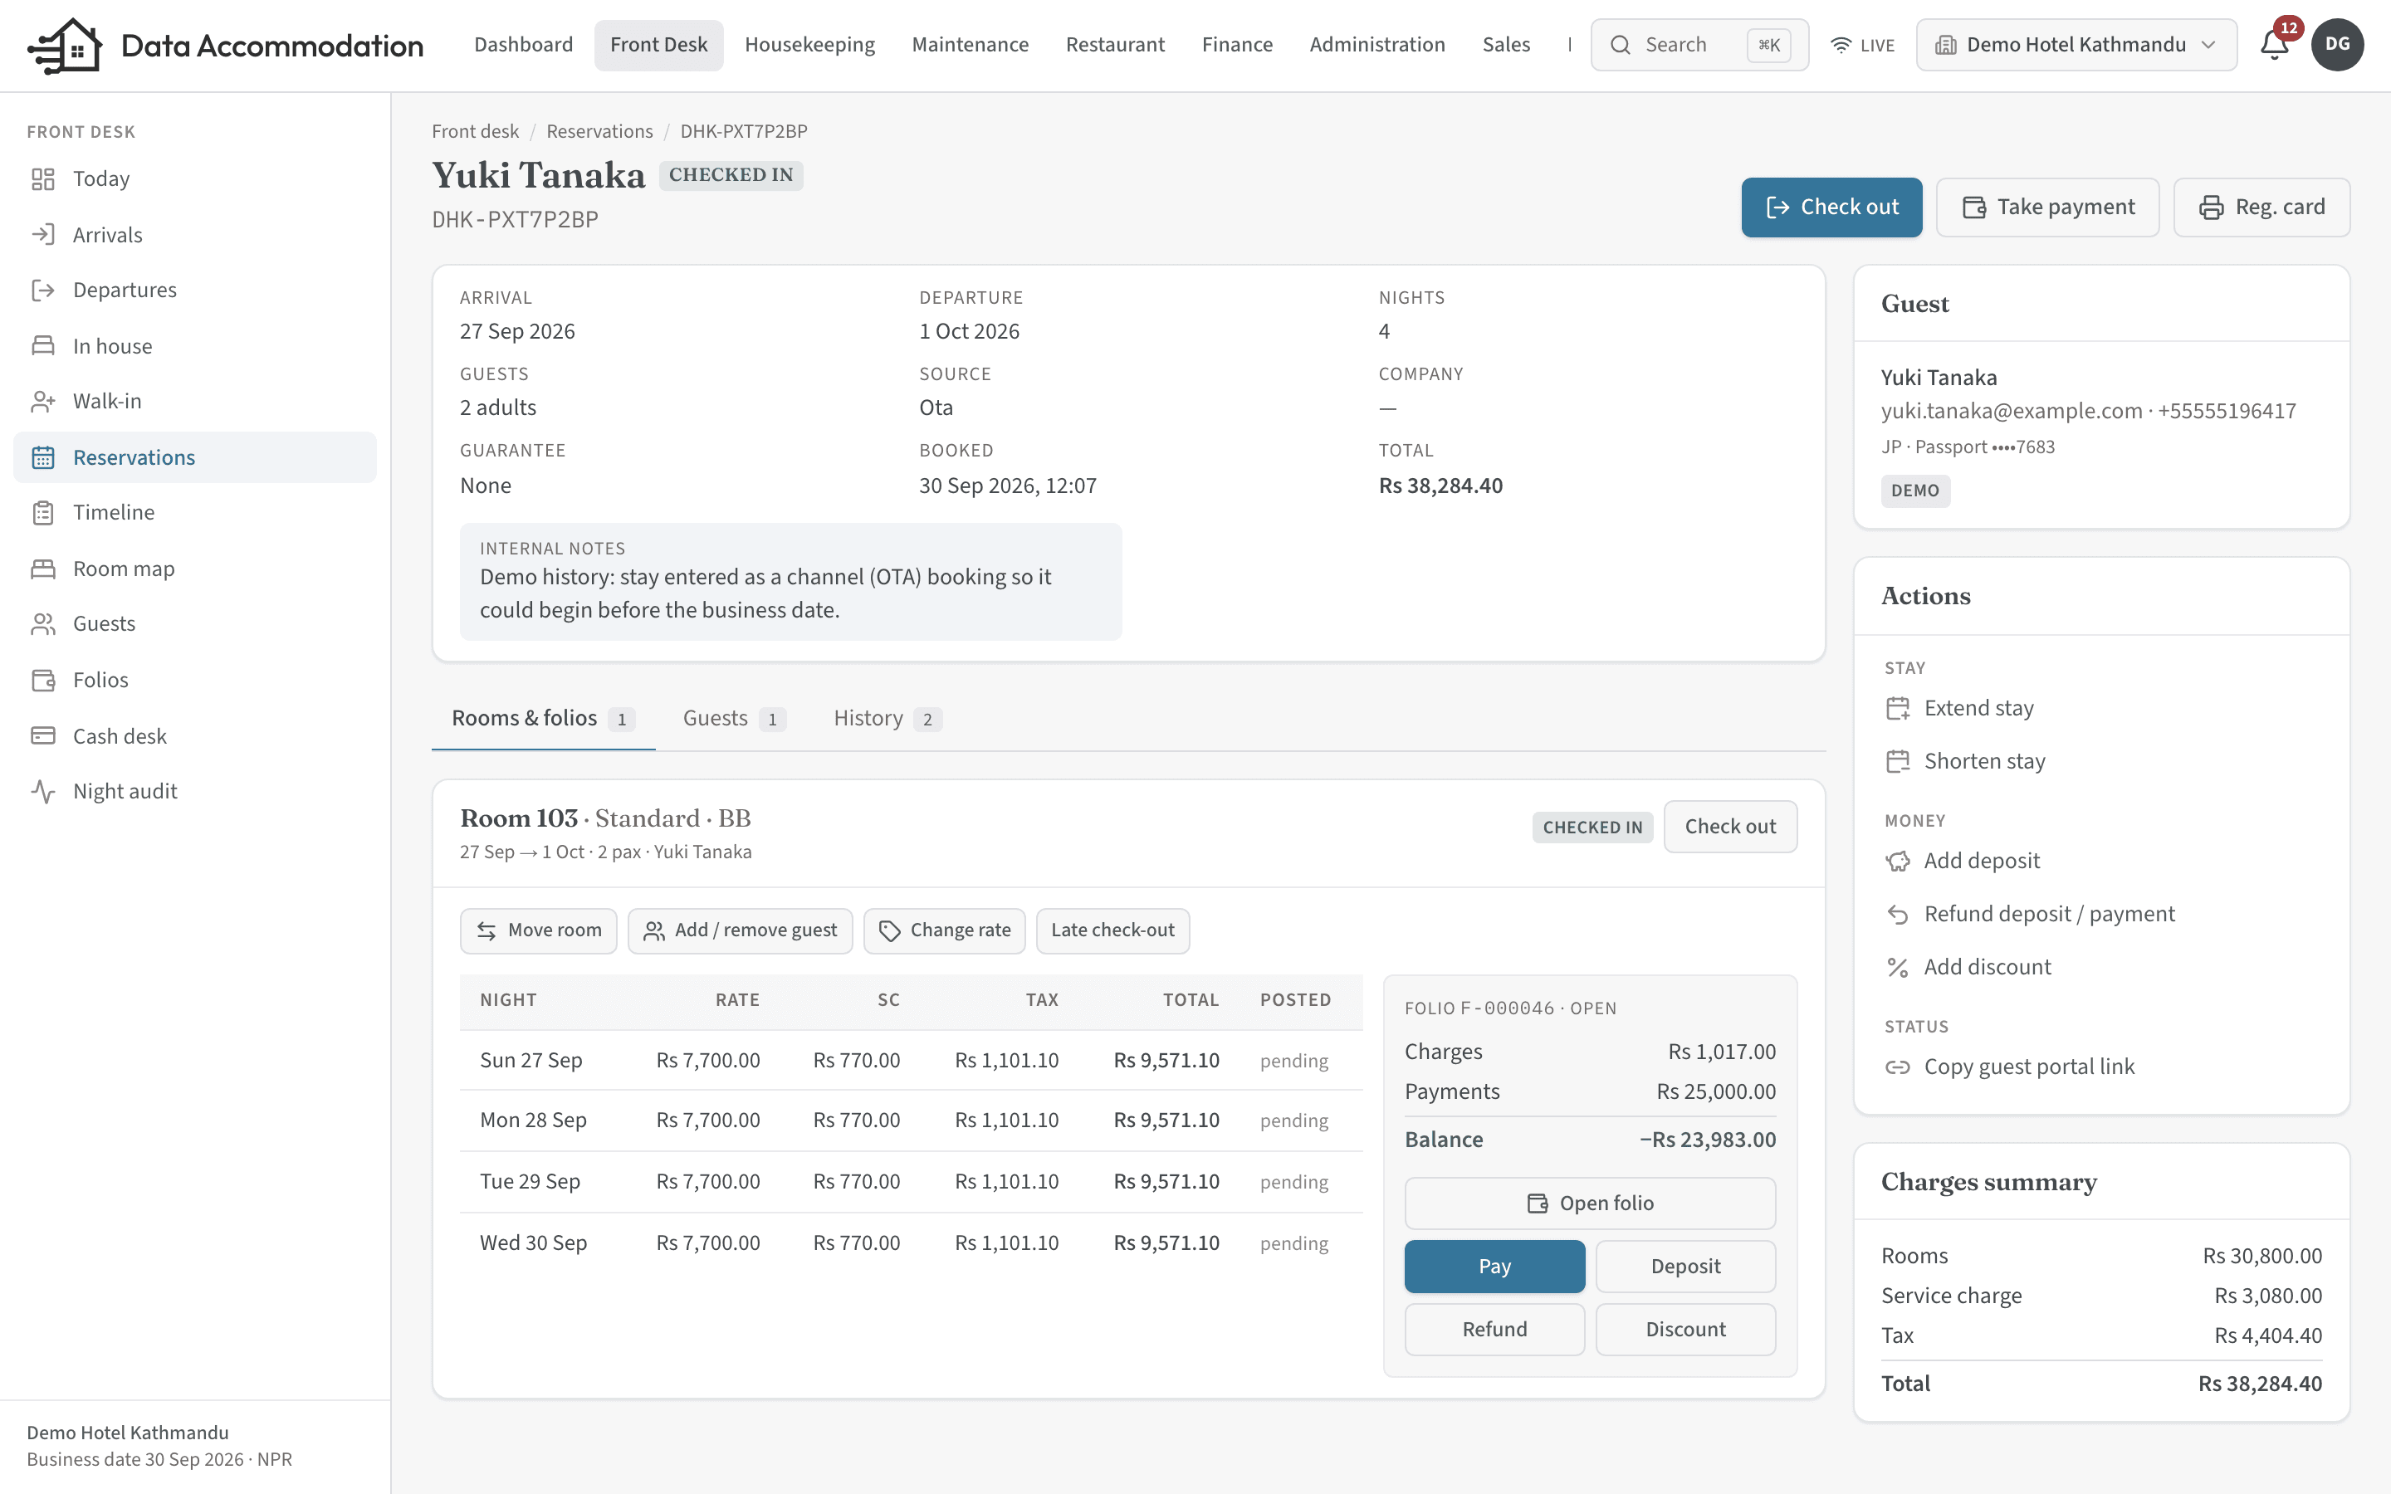
Task: Click the Today grid icon in sidebar
Action: pos(42,178)
